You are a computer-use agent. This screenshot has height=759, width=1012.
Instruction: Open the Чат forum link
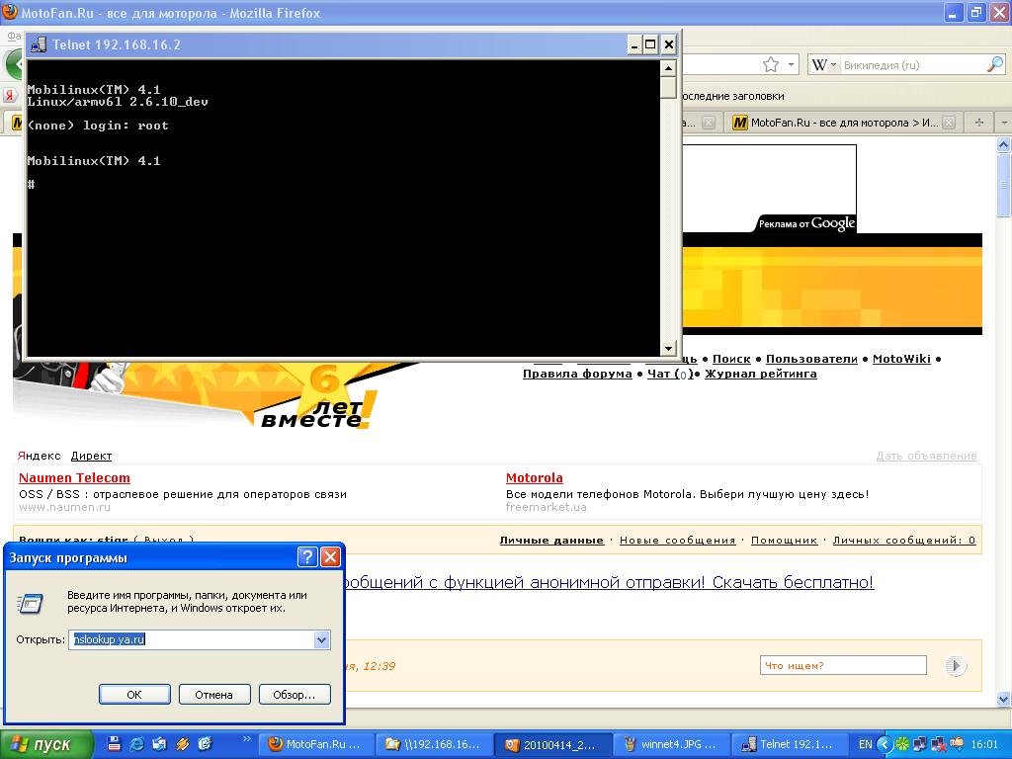point(670,374)
